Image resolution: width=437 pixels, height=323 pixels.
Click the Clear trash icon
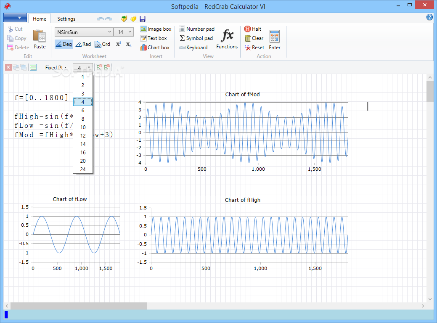[x=248, y=38]
